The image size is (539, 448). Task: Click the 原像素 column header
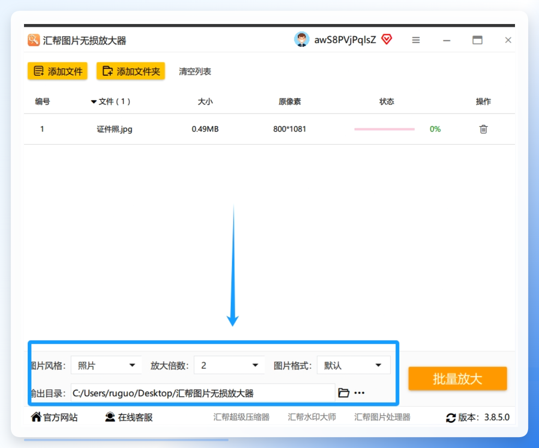(x=290, y=101)
